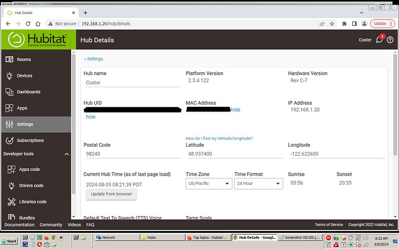This screenshot has height=249, width=399.
Task: Open tab search chevron
Action: 361,13
